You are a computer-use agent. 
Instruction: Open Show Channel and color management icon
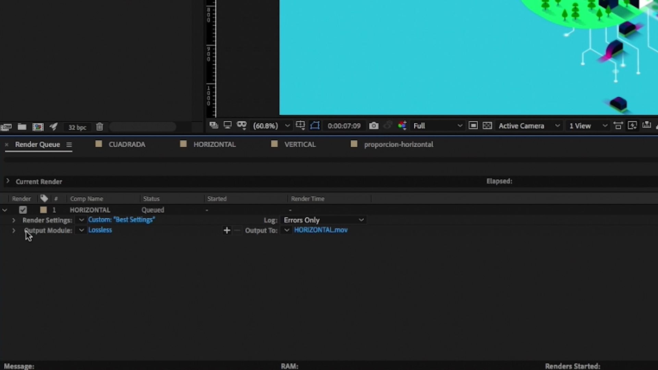click(x=402, y=125)
